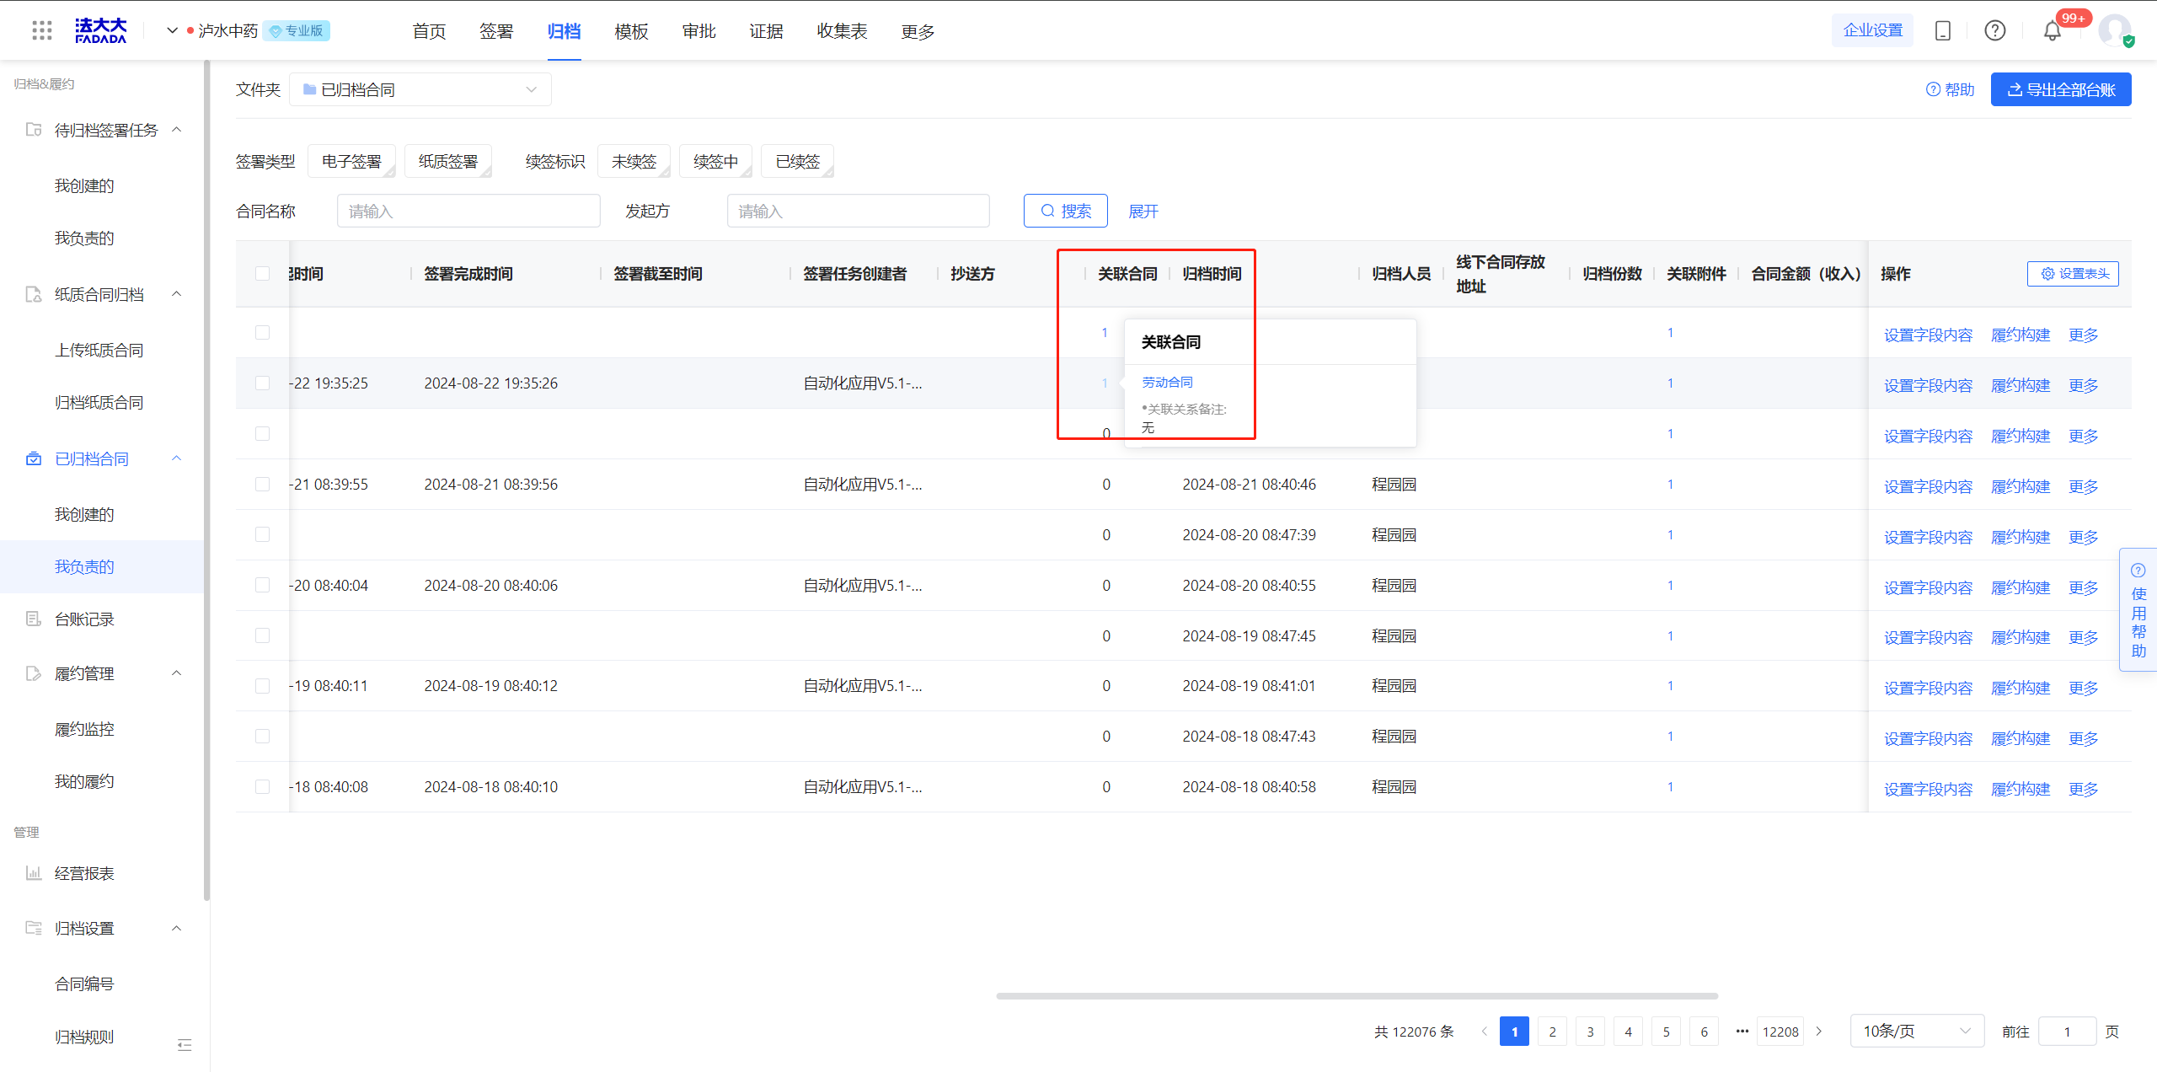Collapse the 归档设置 section chevron

[x=177, y=928]
